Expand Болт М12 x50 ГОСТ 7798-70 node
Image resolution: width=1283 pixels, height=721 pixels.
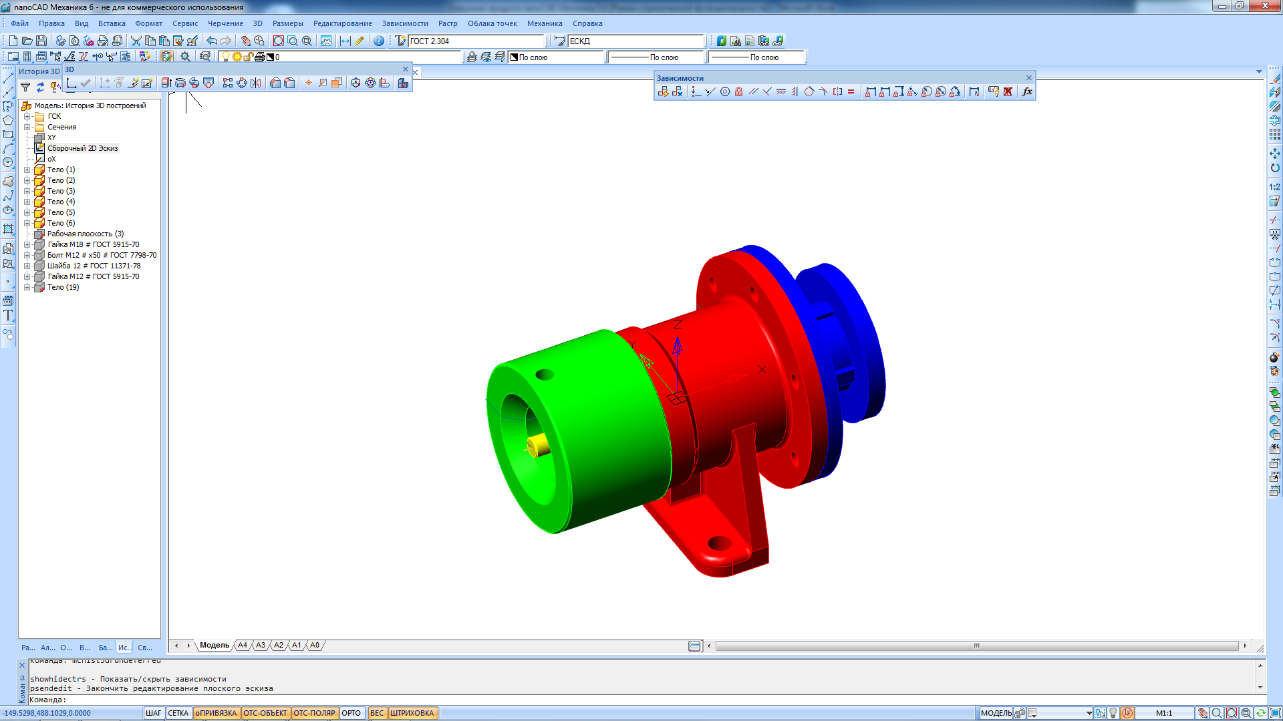click(27, 255)
